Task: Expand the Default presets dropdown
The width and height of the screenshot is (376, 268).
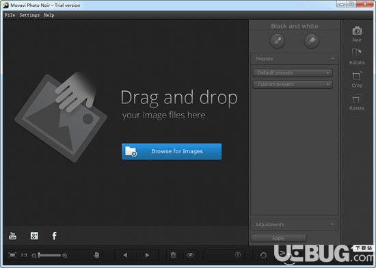Action: (293, 73)
